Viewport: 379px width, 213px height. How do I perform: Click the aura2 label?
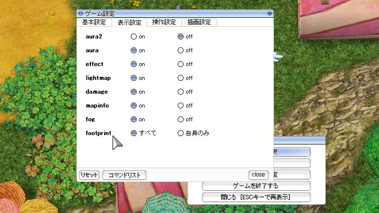(94, 36)
